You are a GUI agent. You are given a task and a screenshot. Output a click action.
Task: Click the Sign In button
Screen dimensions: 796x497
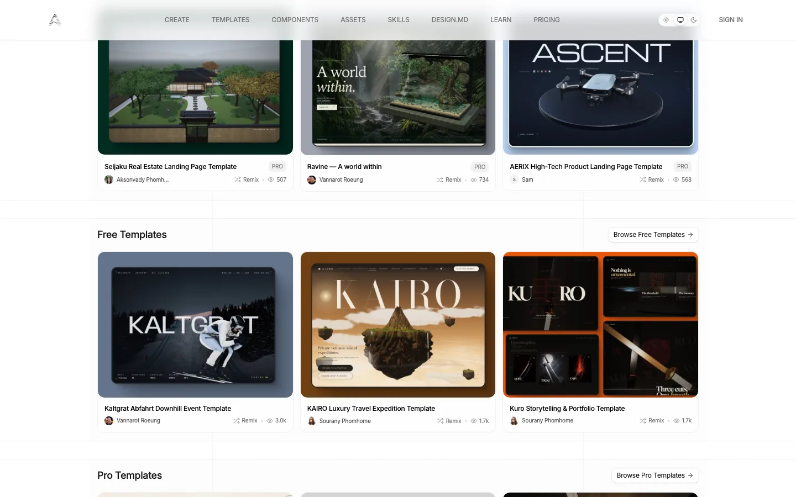pyautogui.click(x=731, y=20)
